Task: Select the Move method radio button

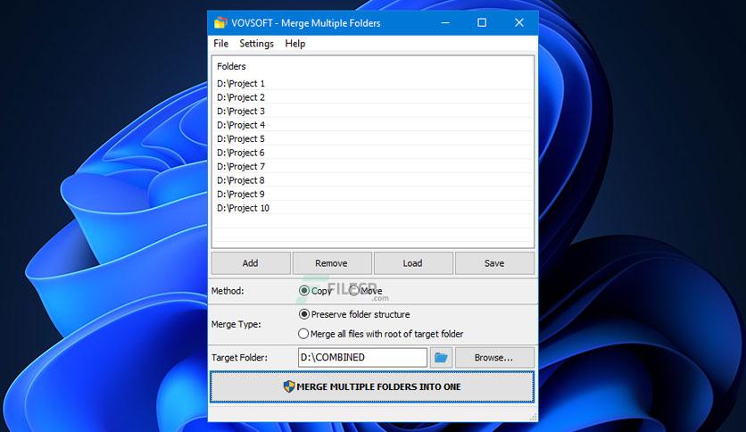Action: [354, 290]
